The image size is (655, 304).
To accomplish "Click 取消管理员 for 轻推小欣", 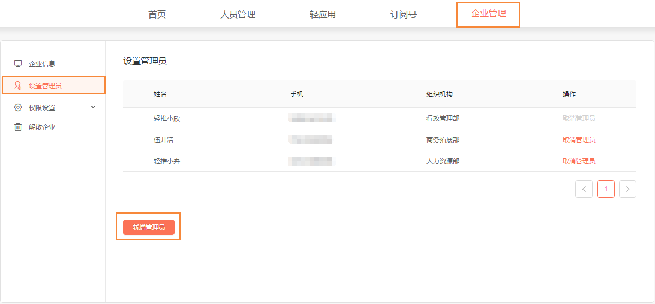I will click(579, 118).
